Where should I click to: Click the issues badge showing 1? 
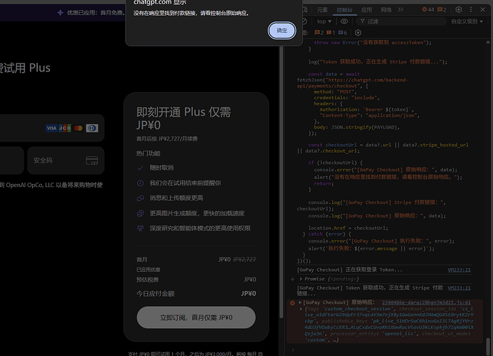click(x=331, y=33)
